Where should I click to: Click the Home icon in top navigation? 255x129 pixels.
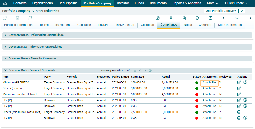(x=5, y=3)
